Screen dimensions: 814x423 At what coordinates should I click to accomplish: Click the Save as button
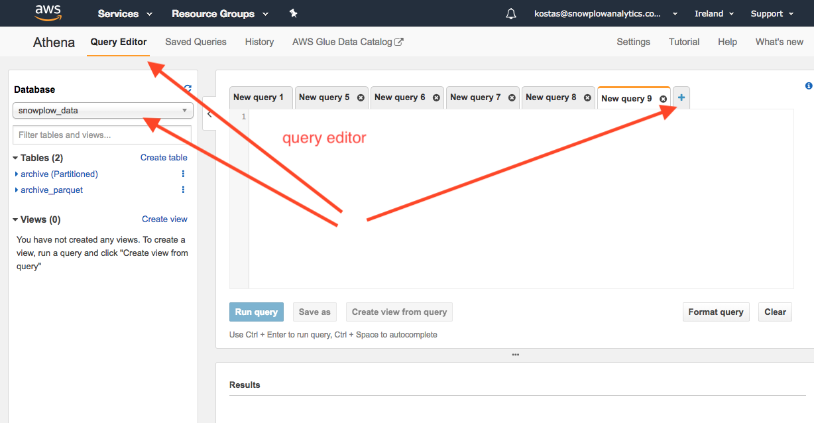[x=314, y=312]
